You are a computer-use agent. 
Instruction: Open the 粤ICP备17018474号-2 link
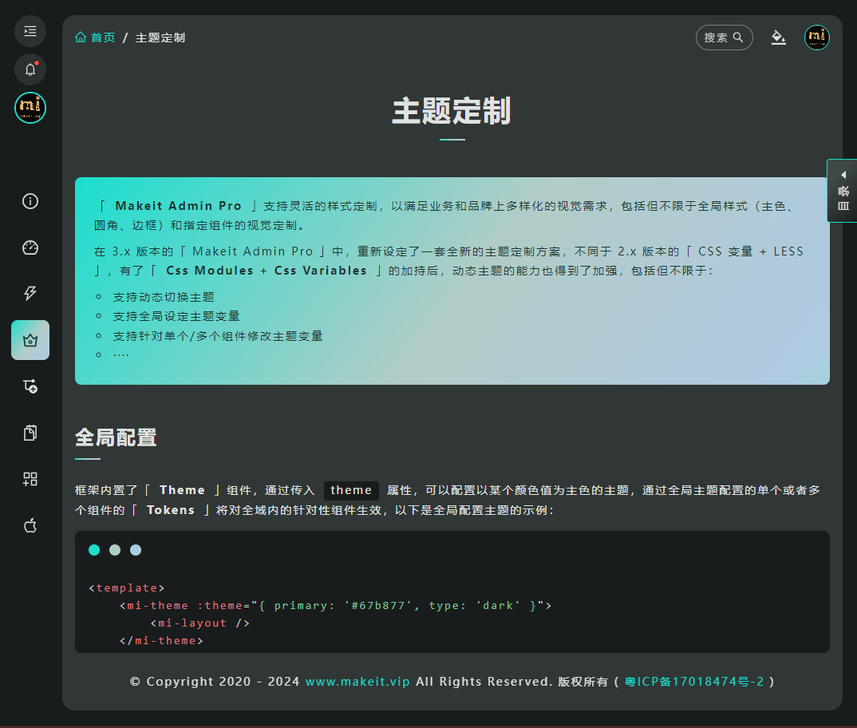pyautogui.click(x=694, y=682)
